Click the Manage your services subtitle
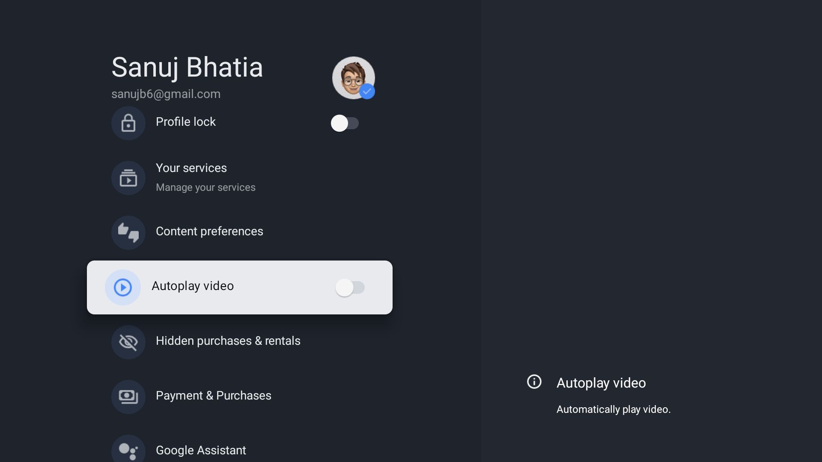822x462 pixels. click(205, 187)
